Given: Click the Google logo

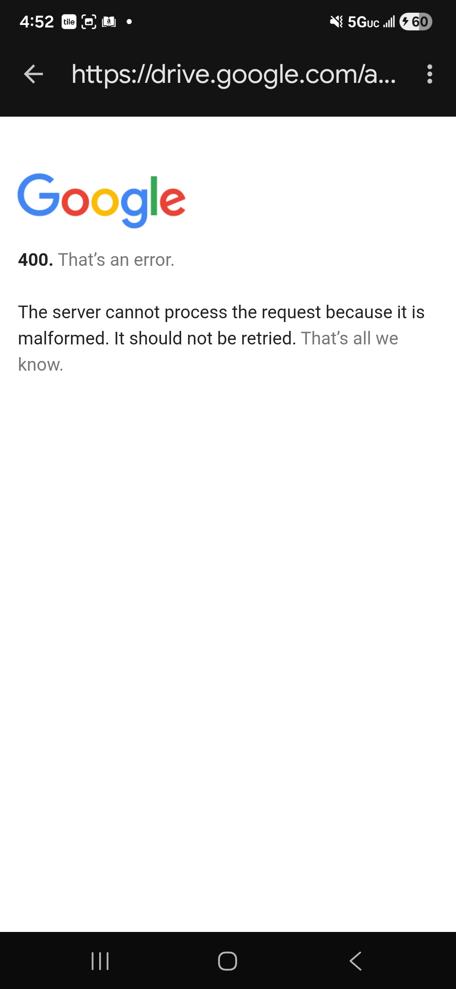Looking at the screenshot, I should pos(101,200).
